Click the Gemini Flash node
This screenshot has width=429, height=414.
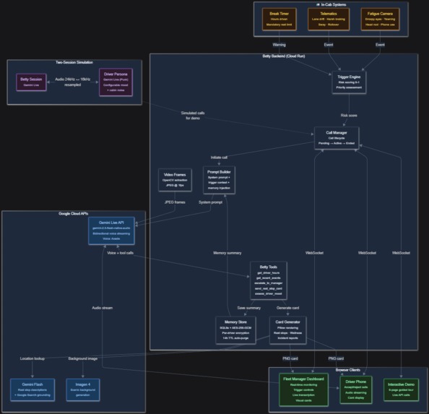[x=32, y=389]
